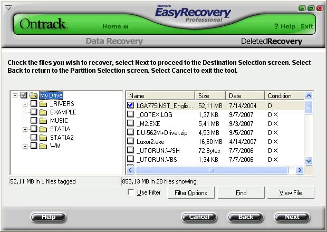Select the _OOTEX.LOG file name
327x232 pixels.
[x=155, y=115]
